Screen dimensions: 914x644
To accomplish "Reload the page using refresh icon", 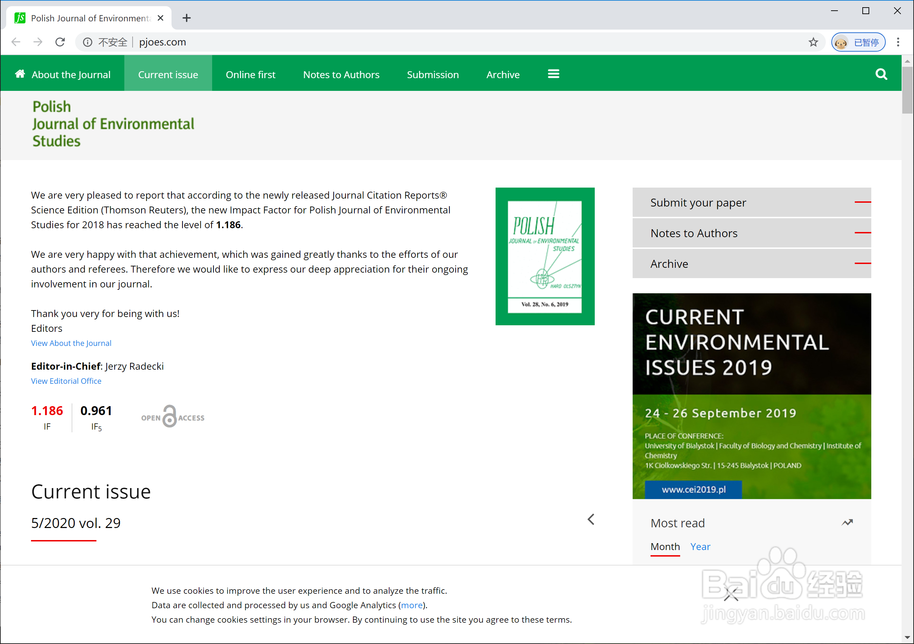I will (x=60, y=42).
